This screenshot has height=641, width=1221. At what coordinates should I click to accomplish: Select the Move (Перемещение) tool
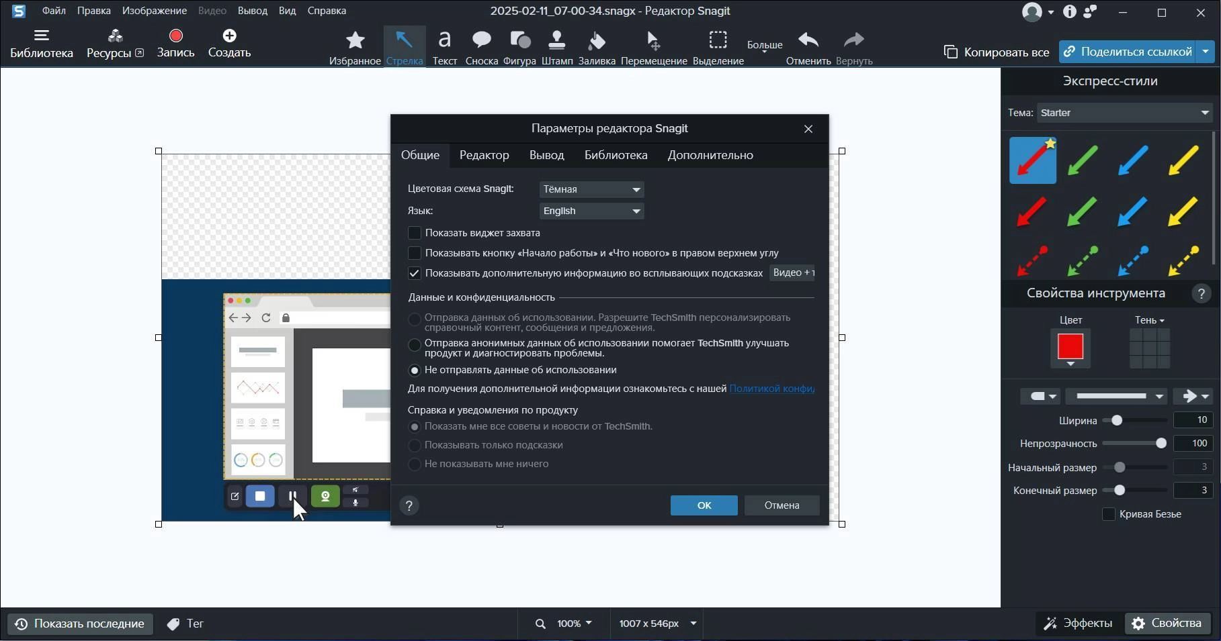(x=654, y=48)
